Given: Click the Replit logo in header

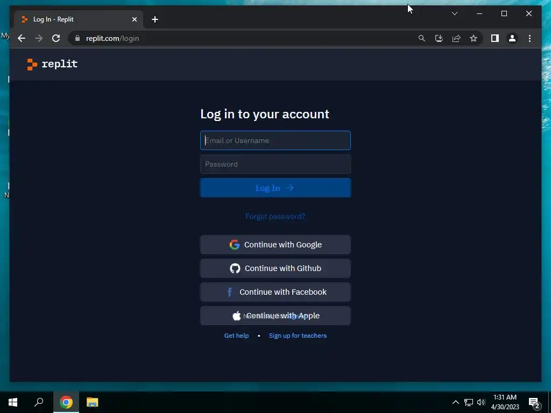Looking at the screenshot, I should pos(52,65).
